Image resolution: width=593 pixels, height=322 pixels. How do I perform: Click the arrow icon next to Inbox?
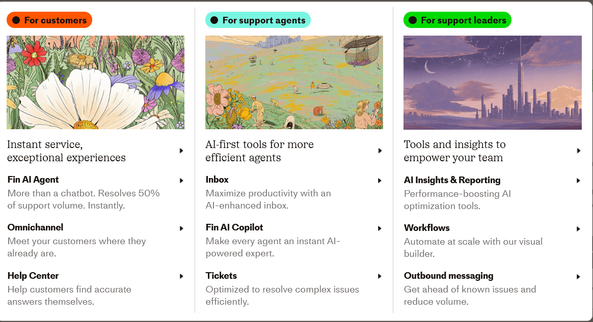(x=380, y=181)
